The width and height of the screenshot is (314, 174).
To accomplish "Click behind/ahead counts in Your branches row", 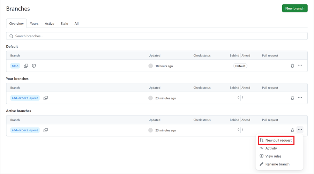I will pos(240,98).
